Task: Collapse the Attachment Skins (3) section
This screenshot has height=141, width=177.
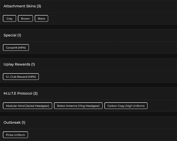Action: click(x=22, y=6)
